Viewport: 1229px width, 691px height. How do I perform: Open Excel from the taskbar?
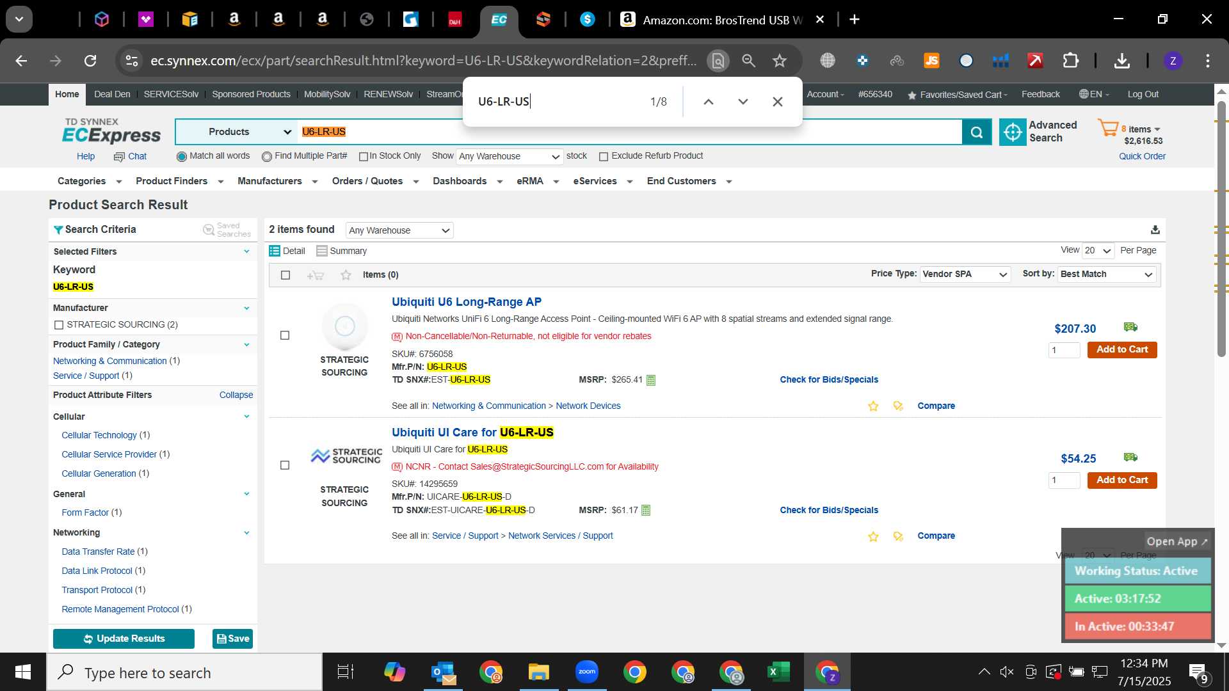click(x=778, y=672)
